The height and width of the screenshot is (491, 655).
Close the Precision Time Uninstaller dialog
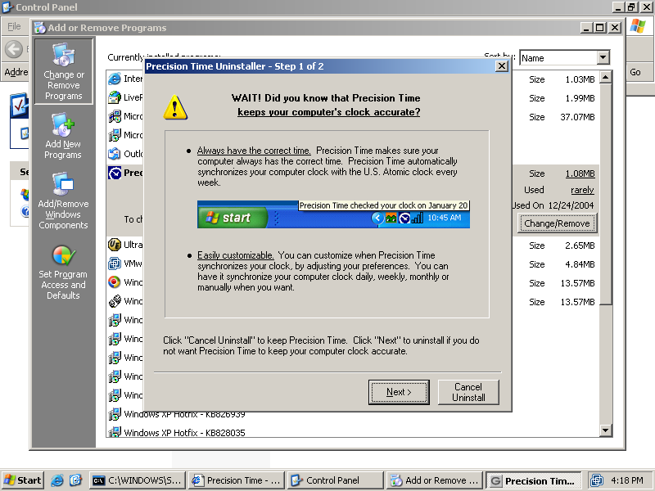point(501,66)
